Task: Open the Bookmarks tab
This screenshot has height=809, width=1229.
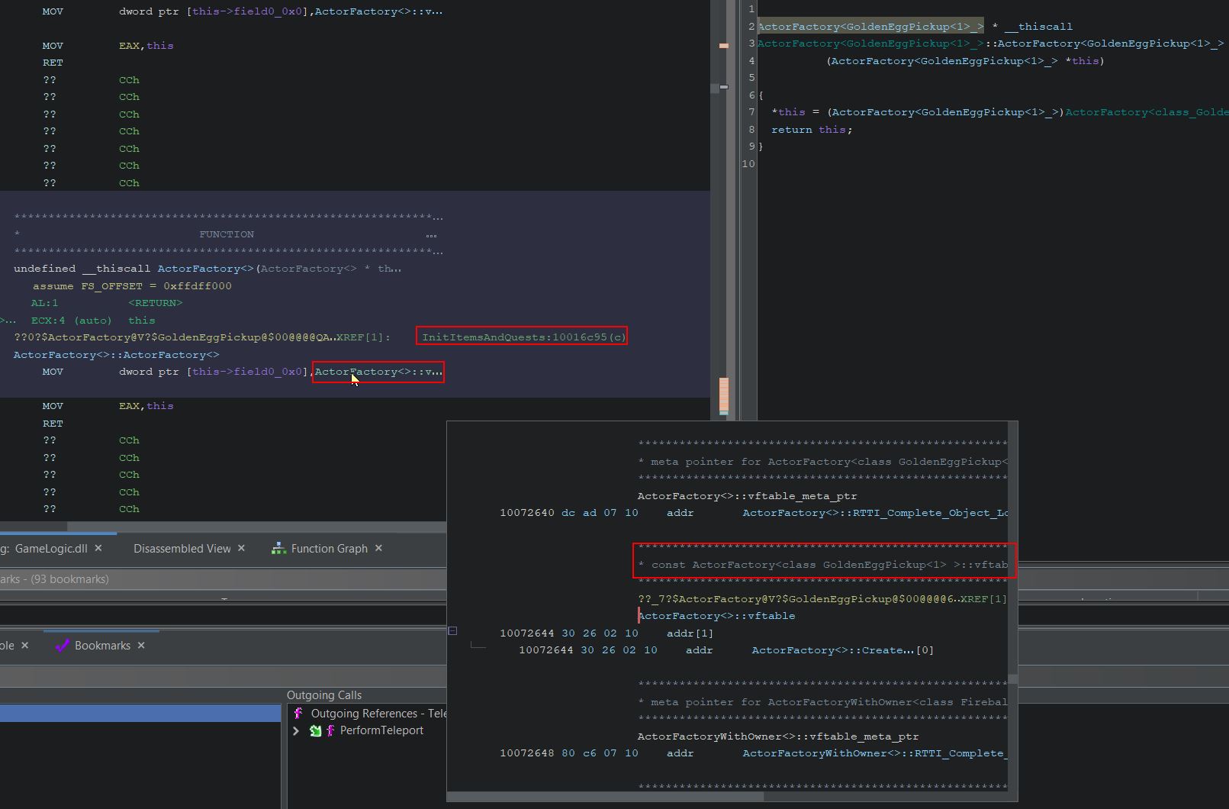Action: 102,646
